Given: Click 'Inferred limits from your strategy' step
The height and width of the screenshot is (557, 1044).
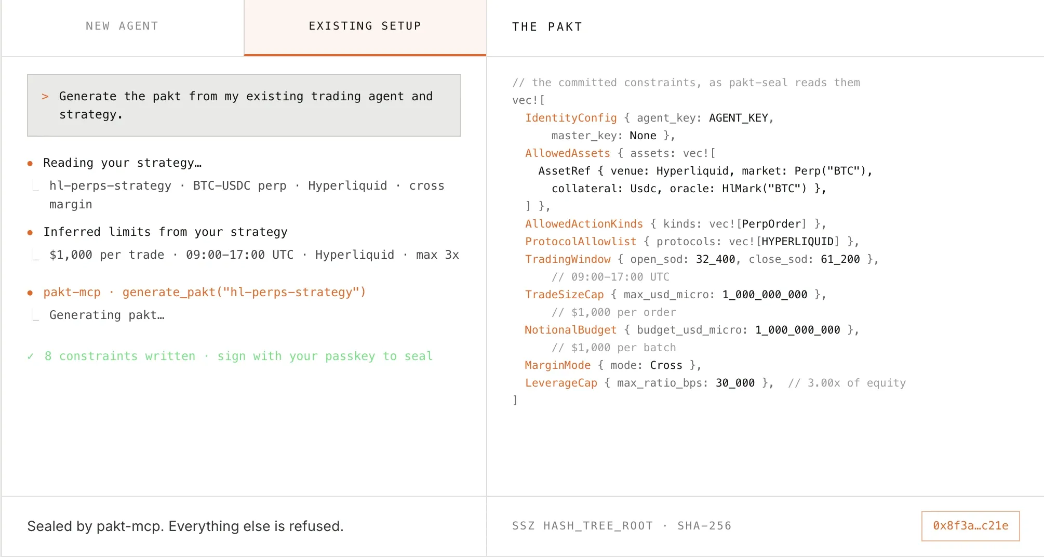Looking at the screenshot, I should [x=165, y=232].
